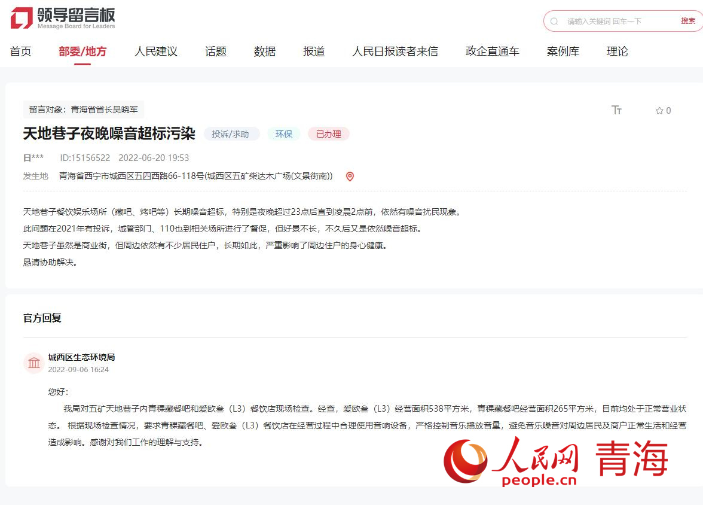Click the red location pin icon
This screenshot has height=505, width=703.
click(x=350, y=177)
